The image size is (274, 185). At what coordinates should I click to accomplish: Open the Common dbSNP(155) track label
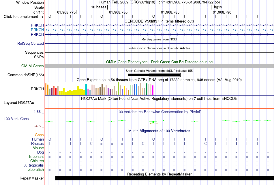click(x=25, y=75)
